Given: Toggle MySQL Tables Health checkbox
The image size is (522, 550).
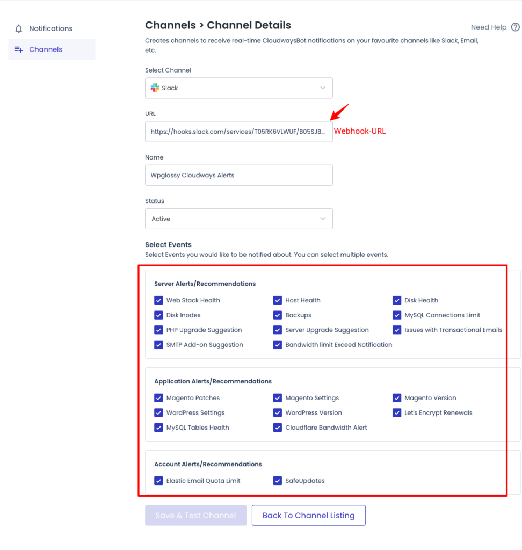Looking at the screenshot, I should [x=158, y=428].
